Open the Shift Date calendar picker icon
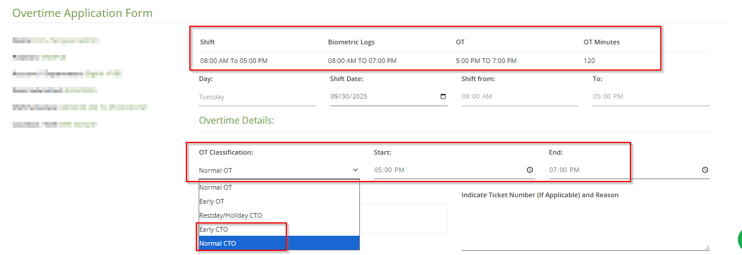The image size is (742, 255). coord(443,97)
